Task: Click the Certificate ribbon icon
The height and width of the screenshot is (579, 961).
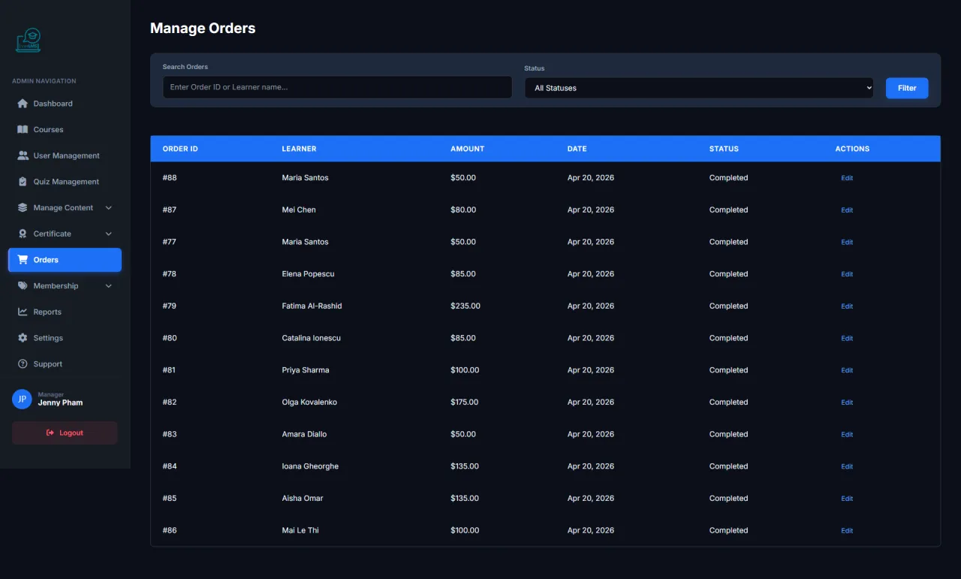Action: (x=23, y=234)
